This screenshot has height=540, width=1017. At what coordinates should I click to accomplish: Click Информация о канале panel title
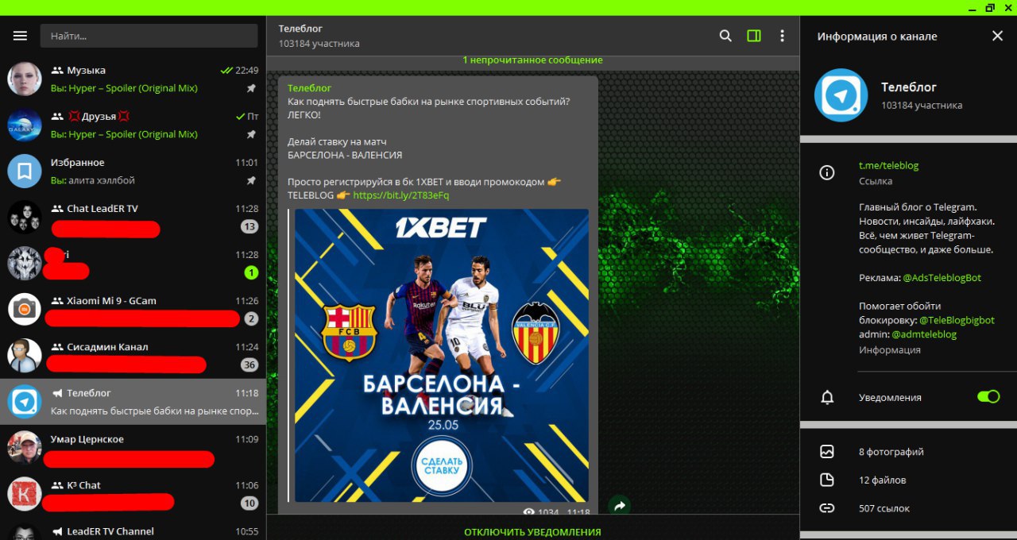[877, 37]
